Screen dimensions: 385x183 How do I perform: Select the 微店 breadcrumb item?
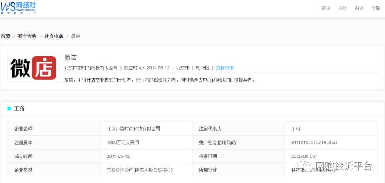(76, 36)
